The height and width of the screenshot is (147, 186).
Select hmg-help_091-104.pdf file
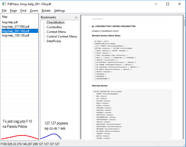(15, 31)
